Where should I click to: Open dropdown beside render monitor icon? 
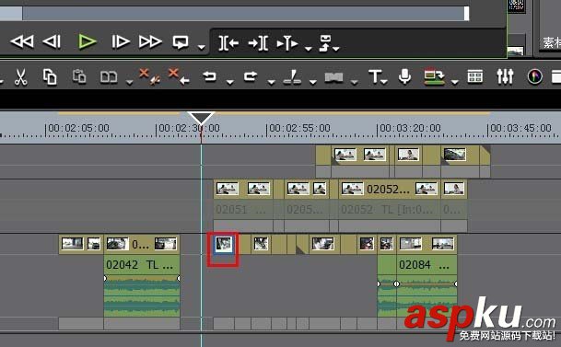(455, 82)
